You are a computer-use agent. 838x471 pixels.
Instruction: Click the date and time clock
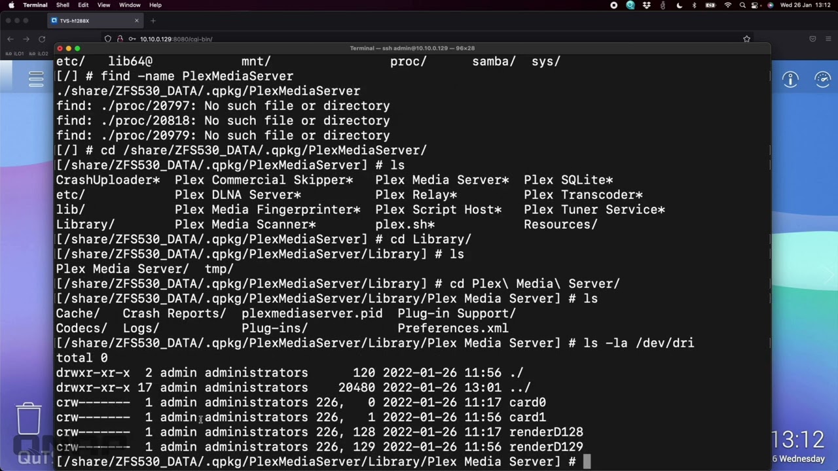click(x=806, y=5)
